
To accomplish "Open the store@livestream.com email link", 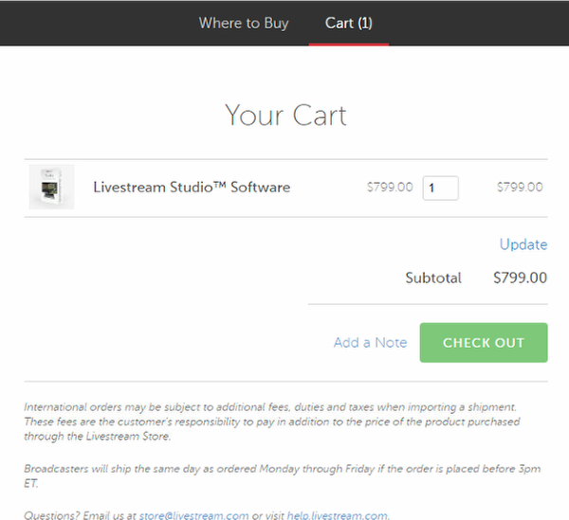I will click(193, 515).
